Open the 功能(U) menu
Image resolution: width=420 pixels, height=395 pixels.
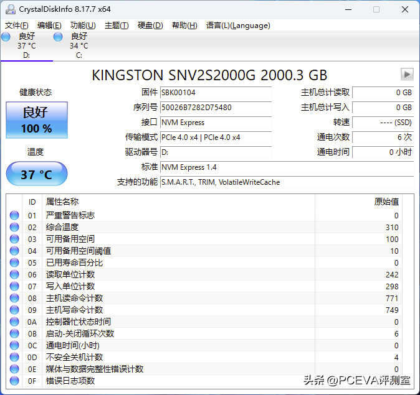[83, 26]
